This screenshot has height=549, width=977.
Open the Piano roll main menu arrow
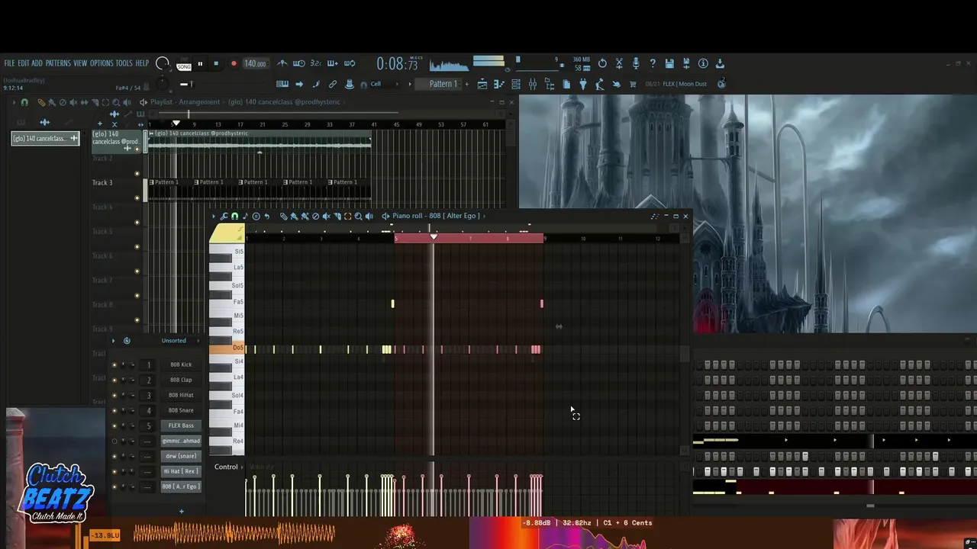pos(214,217)
